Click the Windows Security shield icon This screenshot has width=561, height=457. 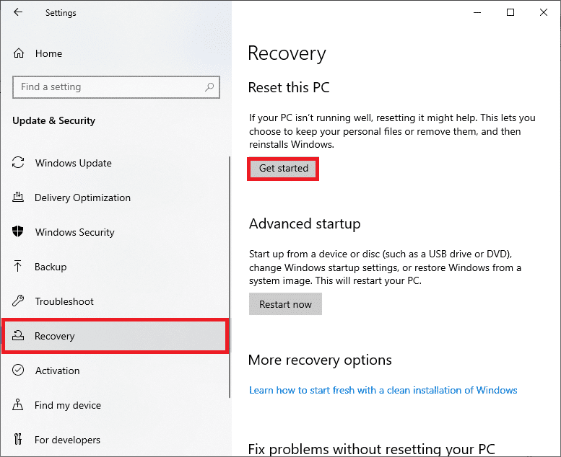19,232
